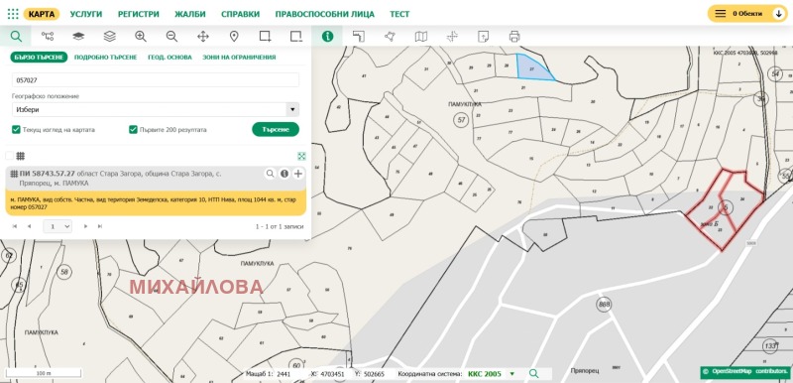793x383 pixels.
Task: Go to last results page
Action: pos(100,226)
